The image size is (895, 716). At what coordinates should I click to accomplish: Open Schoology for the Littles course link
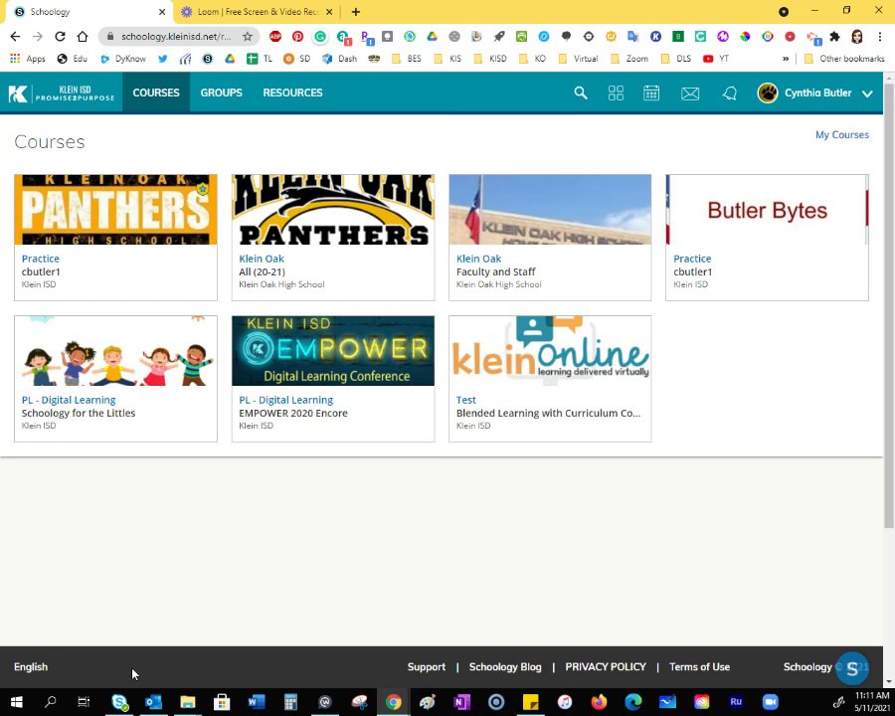tap(69, 400)
